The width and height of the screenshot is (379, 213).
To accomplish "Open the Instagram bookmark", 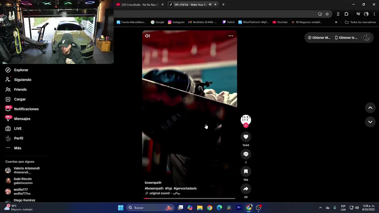I will click(176, 22).
